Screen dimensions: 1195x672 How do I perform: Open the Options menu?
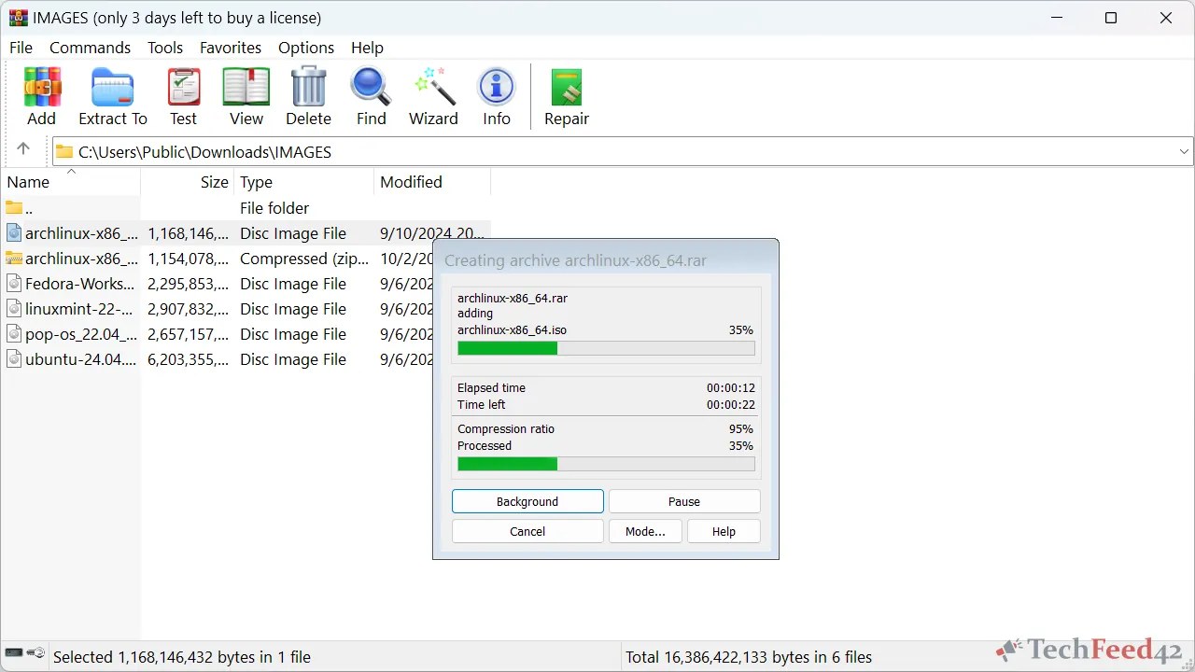click(x=306, y=48)
